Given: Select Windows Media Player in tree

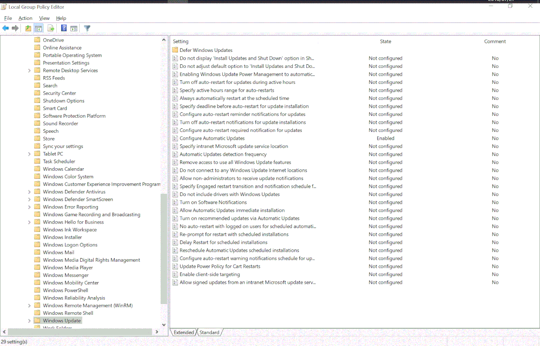Looking at the screenshot, I should 68,268.
